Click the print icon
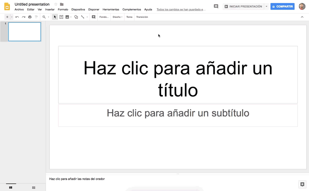This screenshot has height=191, width=309. [30, 17]
